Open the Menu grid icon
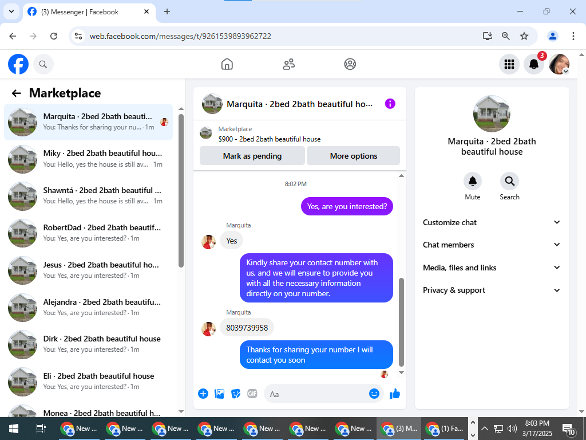Viewport: 586px width, 440px height. point(509,64)
